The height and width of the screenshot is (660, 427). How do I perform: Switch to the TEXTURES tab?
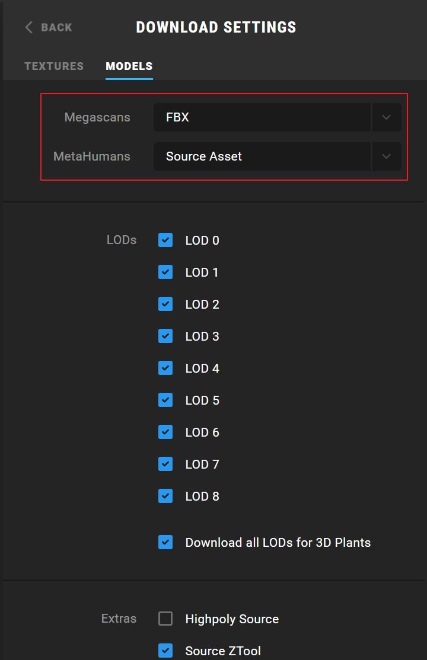[x=54, y=66]
